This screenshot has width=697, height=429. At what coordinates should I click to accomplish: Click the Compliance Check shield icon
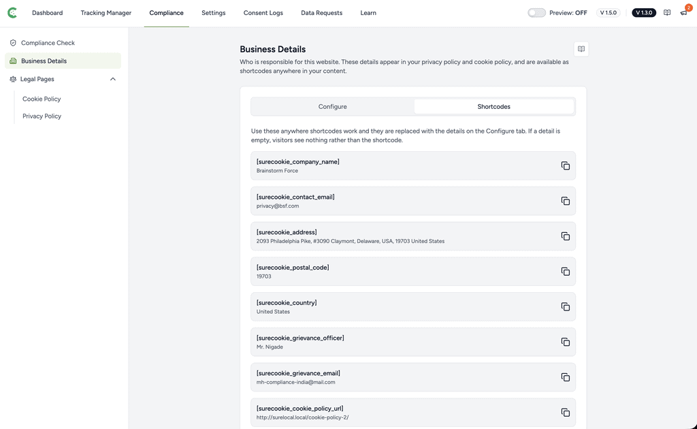click(x=13, y=43)
